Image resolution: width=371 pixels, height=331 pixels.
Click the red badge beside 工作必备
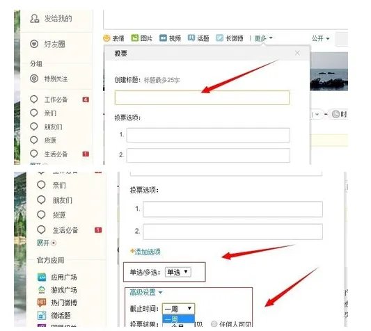[86, 99]
